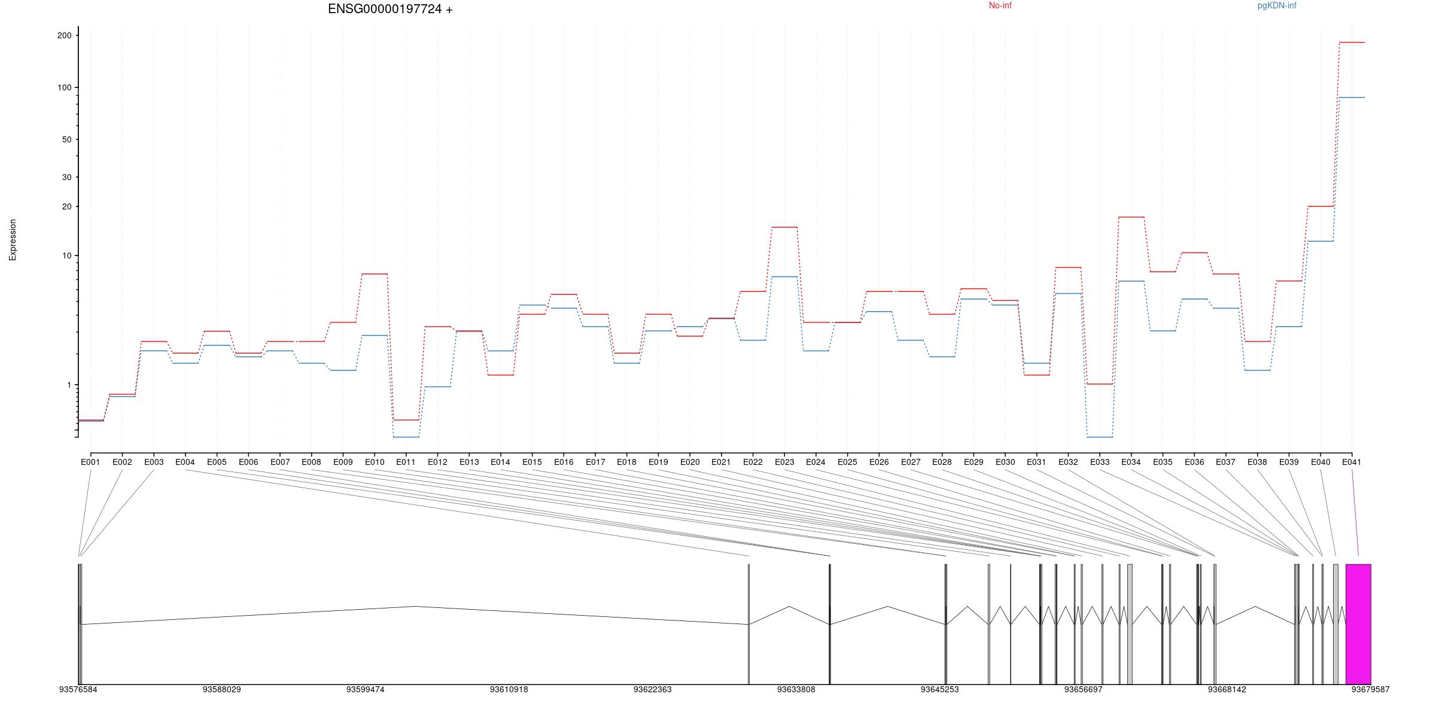Click exon label E040

point(1321,462)
